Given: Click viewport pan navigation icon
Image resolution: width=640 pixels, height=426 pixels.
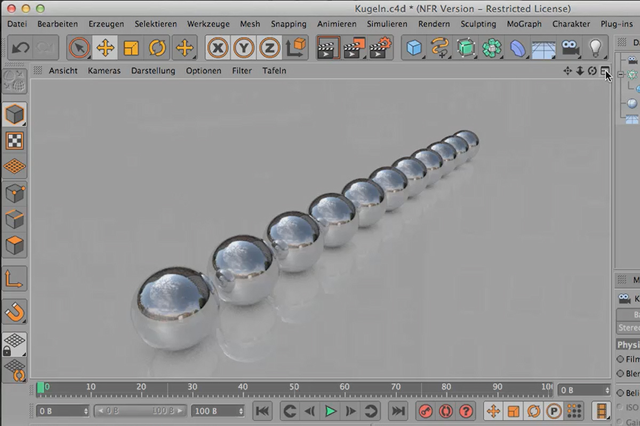Looking at the screenshot, I should pyautogui.click(x=567, y=71).
